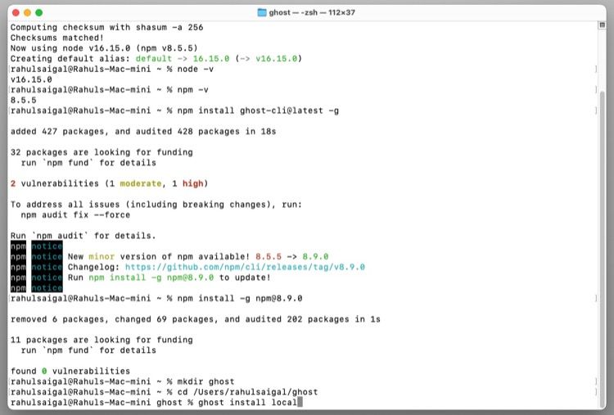
Task: Click the green 'npm install -g npm@8.9.0' notice text
Action: pos(151,277)
